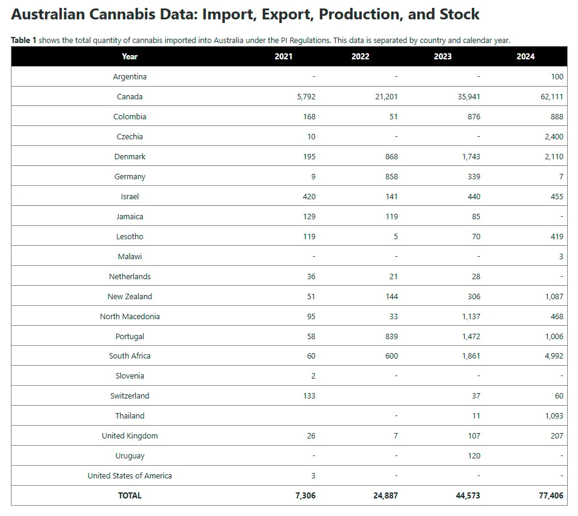The image size is (578, 516).
Task: Click the New Zealand row label
Action: click(130, 297)
